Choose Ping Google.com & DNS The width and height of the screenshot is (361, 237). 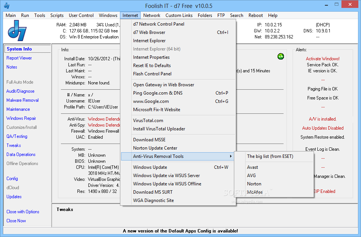pos(178,93)
